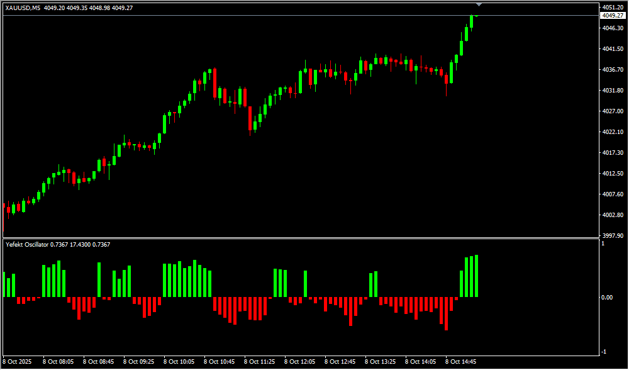Click the 8 Oct 12:05 time axis label
629x370 pixels.
coord(299,362)
